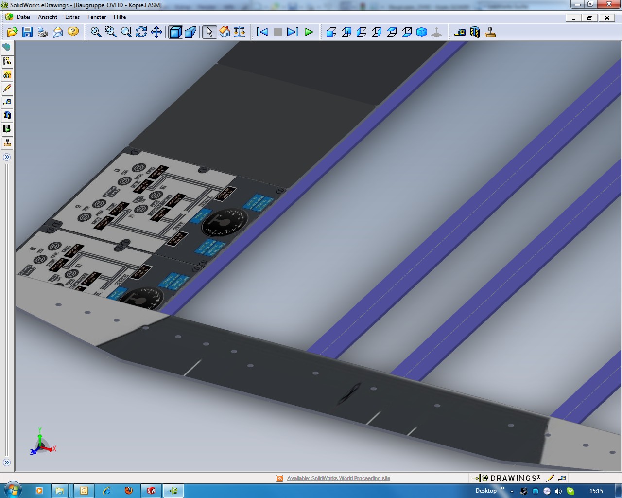
Task: Expand the left sidebar with double chevron
Action: pos(7,157)
